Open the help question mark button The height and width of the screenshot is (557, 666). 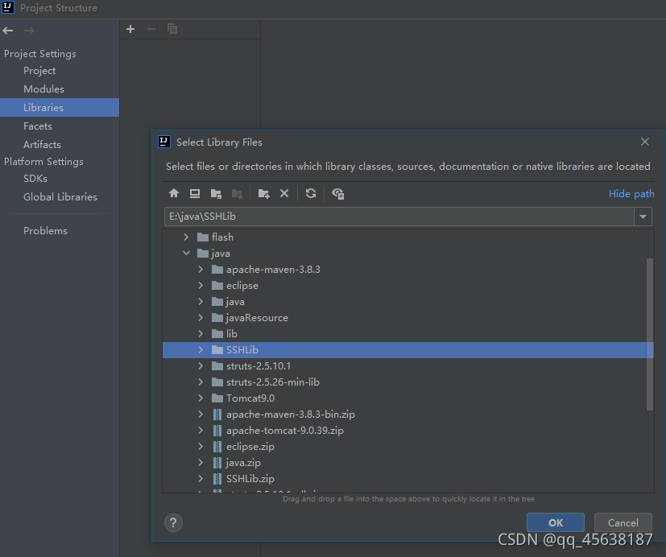pyautogui.click(x=173, y=522)
